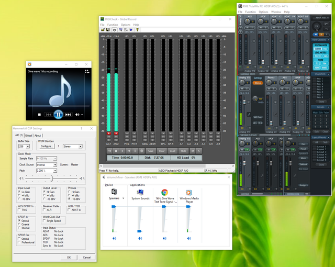Click Load button in DIGICheck

(172, 151)
